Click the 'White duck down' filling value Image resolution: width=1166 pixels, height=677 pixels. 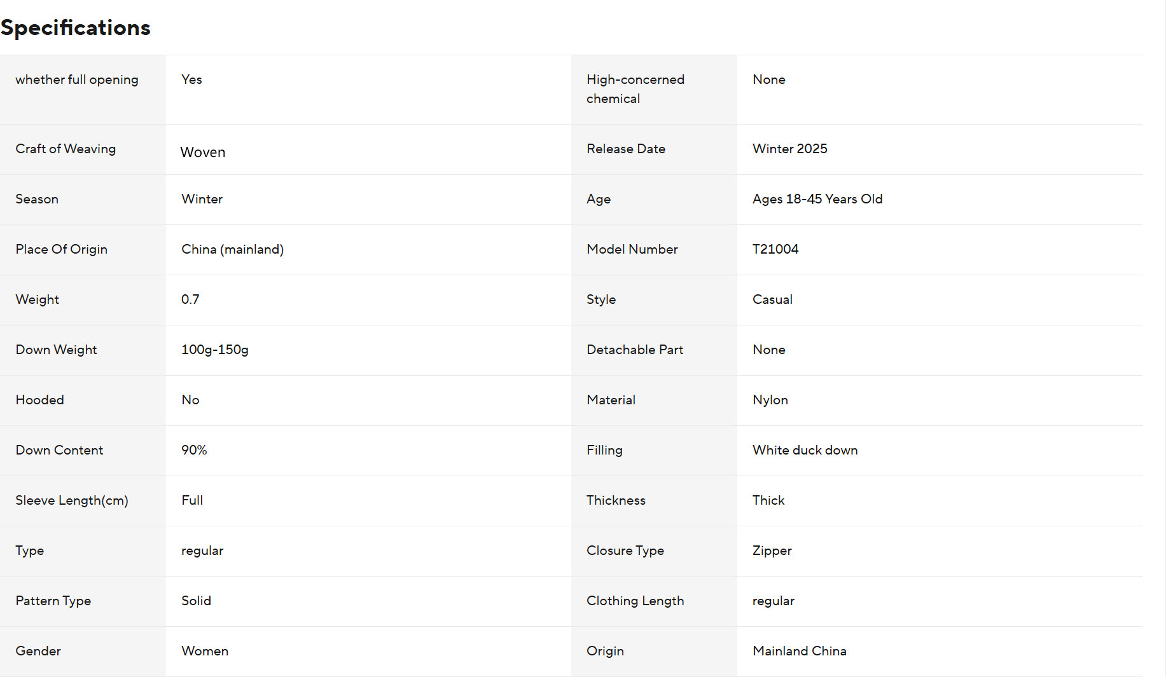[805, 450]
